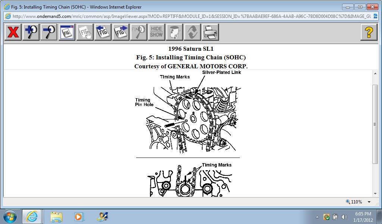The image size is (382, 224).
Task: Click the greyed rotate arrows icon
Action: (x=192, y=32)
